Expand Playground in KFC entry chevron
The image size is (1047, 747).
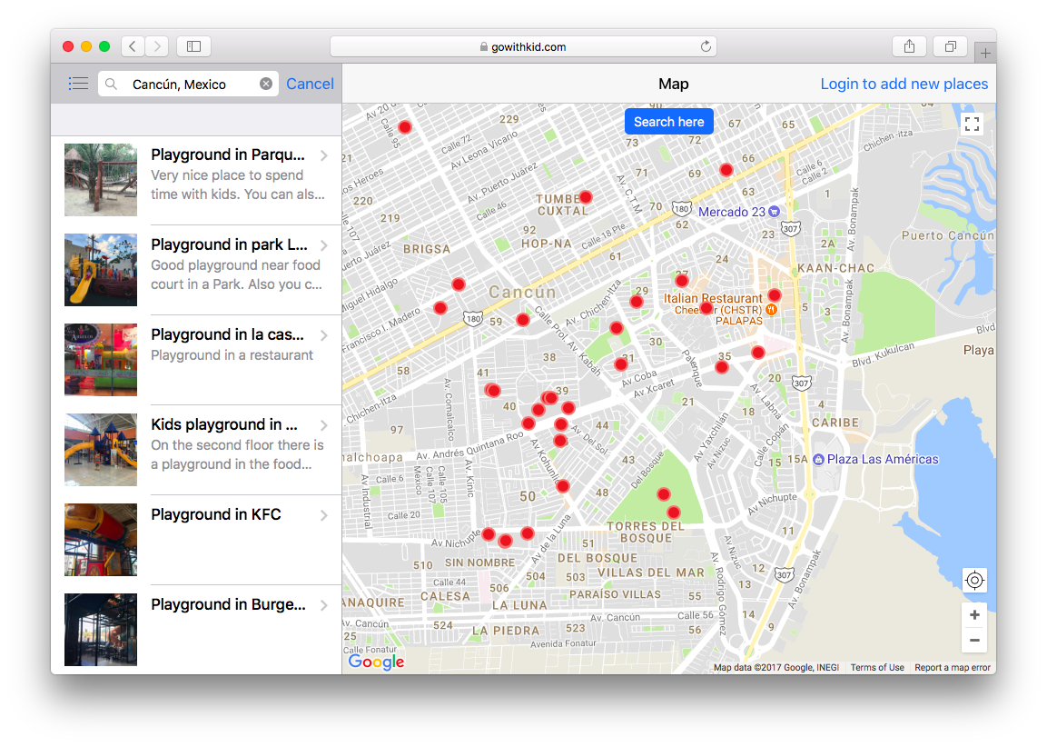[324, 515]
